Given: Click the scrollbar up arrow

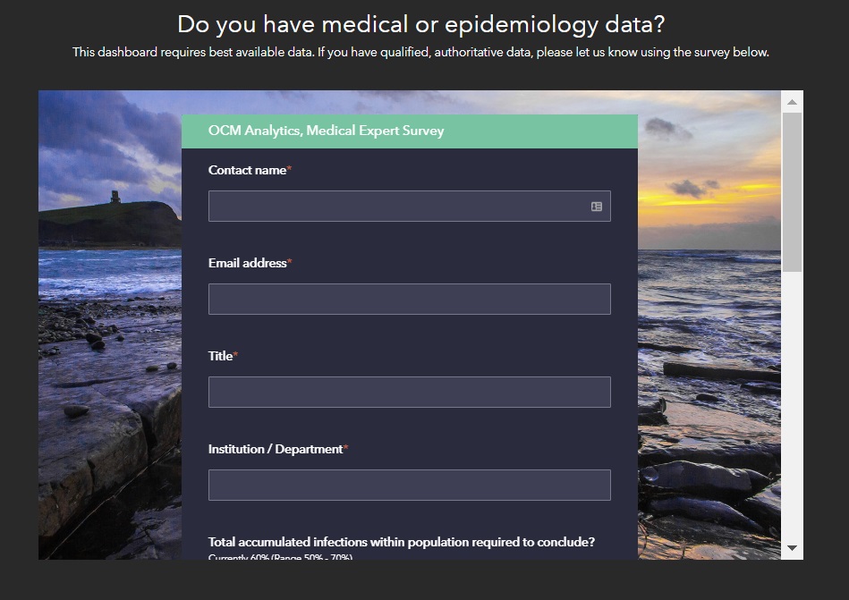Looking at the screenshot, I should tap(792, 102).
